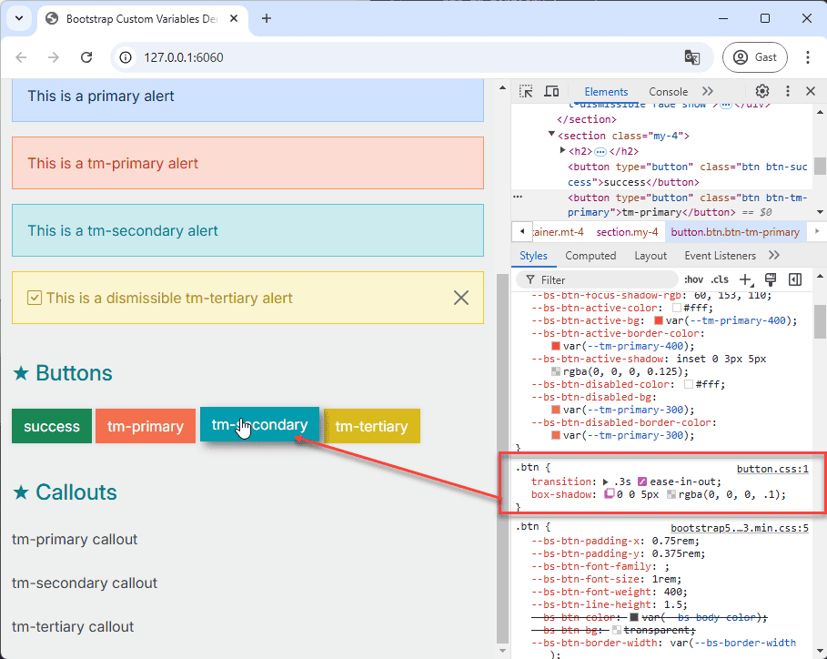Reload the page
Image resolution: width=827 pixels, height=659 pixels.
[86, 57]
